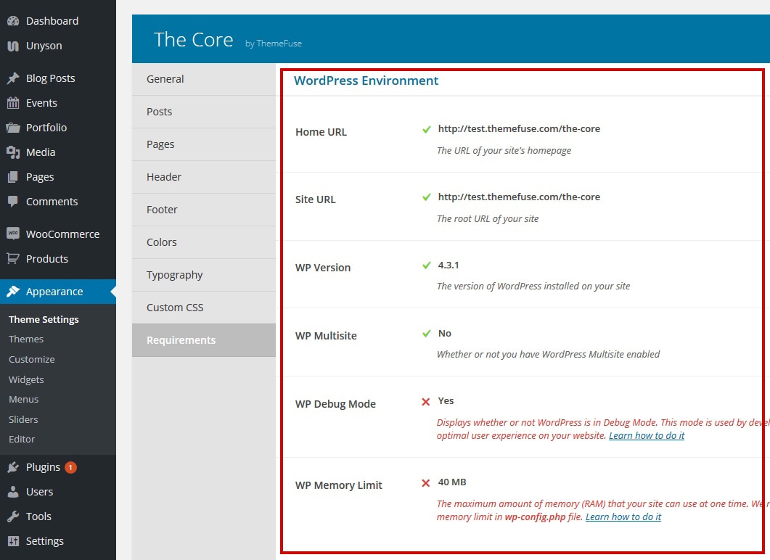This screenshot has width=770, height=560.
Task: Click the Portfolio folder icon
Action: 13,128
